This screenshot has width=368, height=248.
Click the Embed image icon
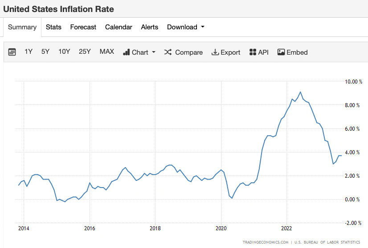[281, 52]
